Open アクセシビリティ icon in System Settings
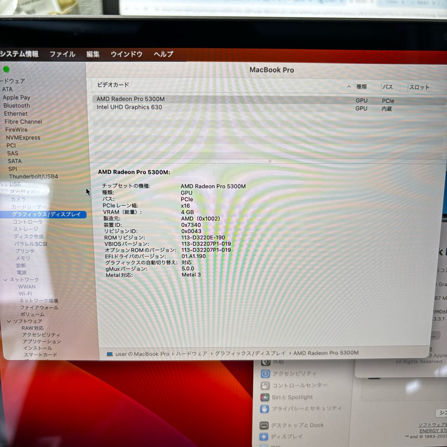447x447 pixels. (x=265, y=373)
